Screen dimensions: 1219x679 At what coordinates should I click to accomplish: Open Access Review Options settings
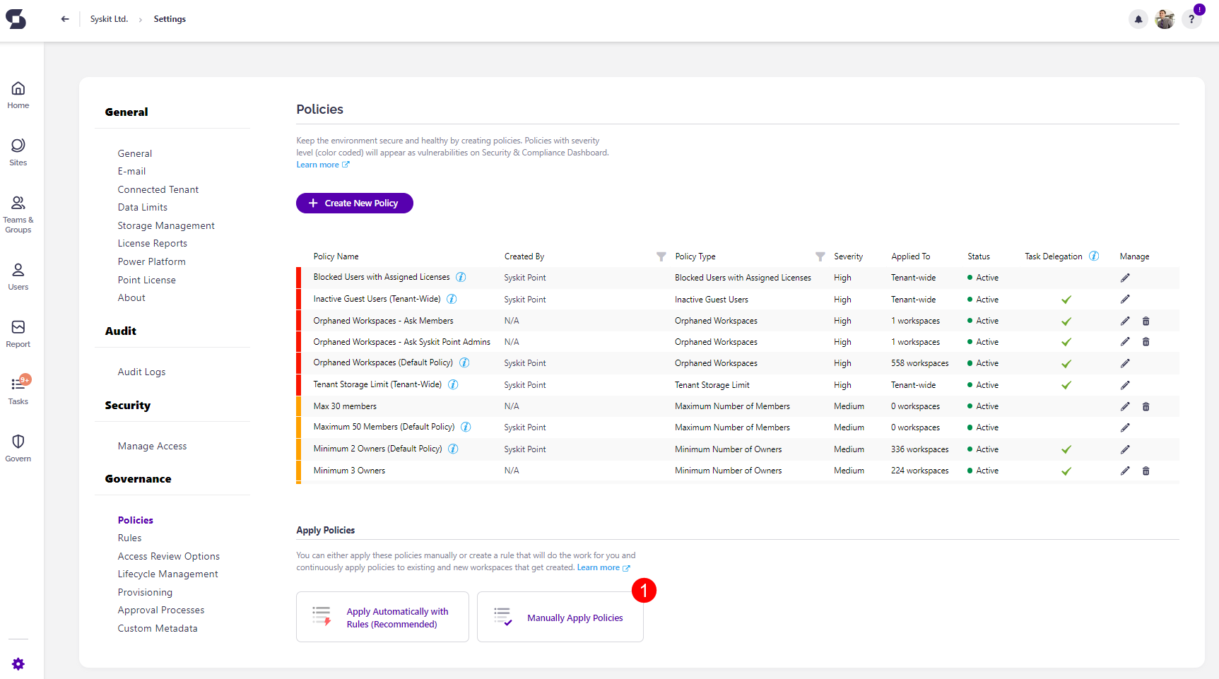[168, 556]
